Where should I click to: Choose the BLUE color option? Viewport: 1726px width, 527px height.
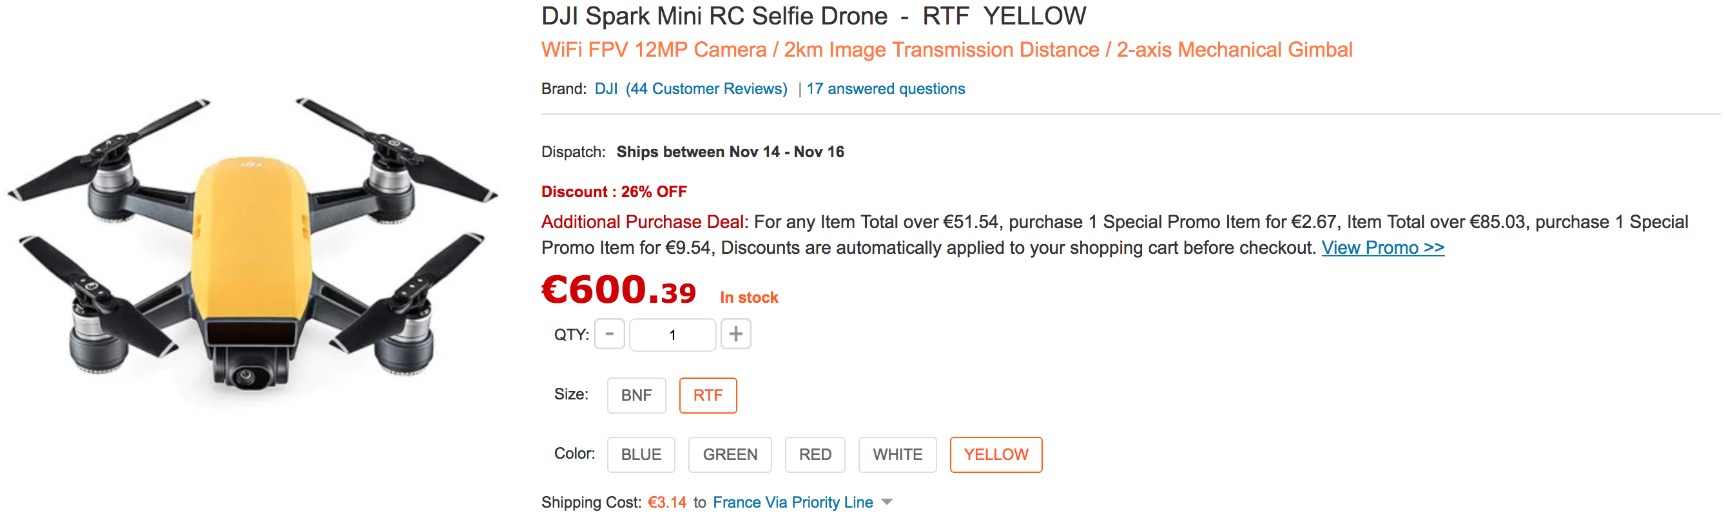point(641,455)
